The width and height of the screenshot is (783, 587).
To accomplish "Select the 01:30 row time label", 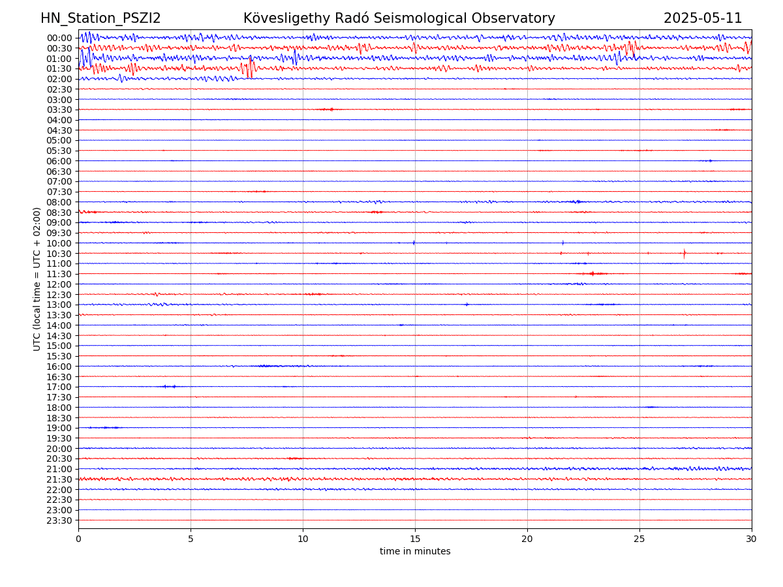I will 59,68.
